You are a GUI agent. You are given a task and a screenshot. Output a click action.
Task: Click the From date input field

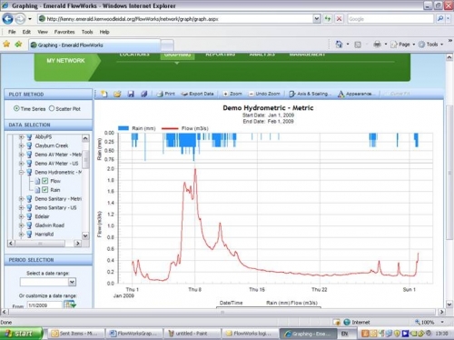coord(44,305)
